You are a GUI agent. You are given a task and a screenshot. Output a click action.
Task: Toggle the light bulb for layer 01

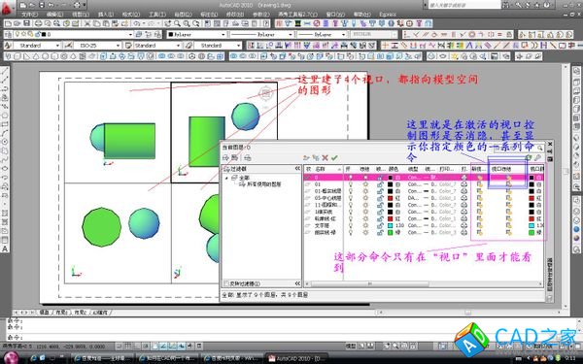[x=350, y=184]
